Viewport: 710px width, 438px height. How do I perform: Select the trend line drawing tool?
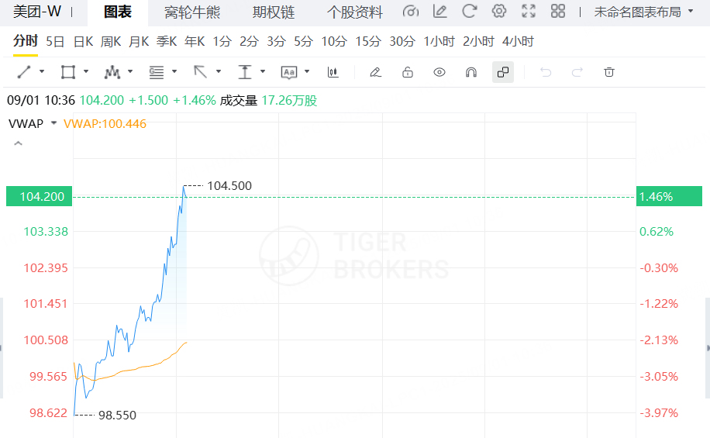point(24,72)
